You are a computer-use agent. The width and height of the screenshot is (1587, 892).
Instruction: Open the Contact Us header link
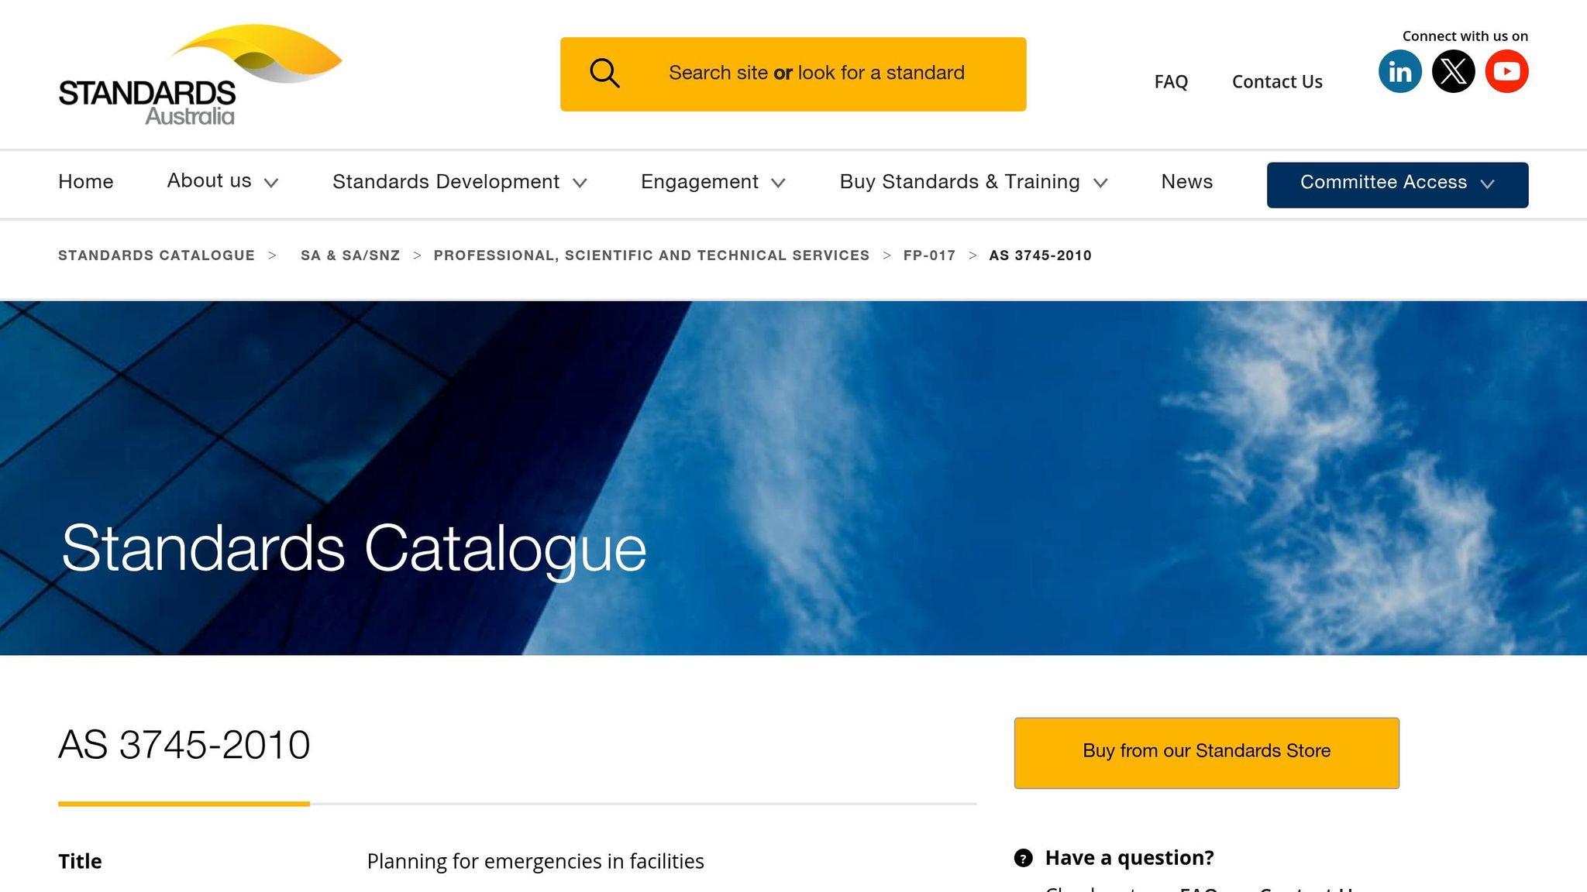(x=1276, y=82)
